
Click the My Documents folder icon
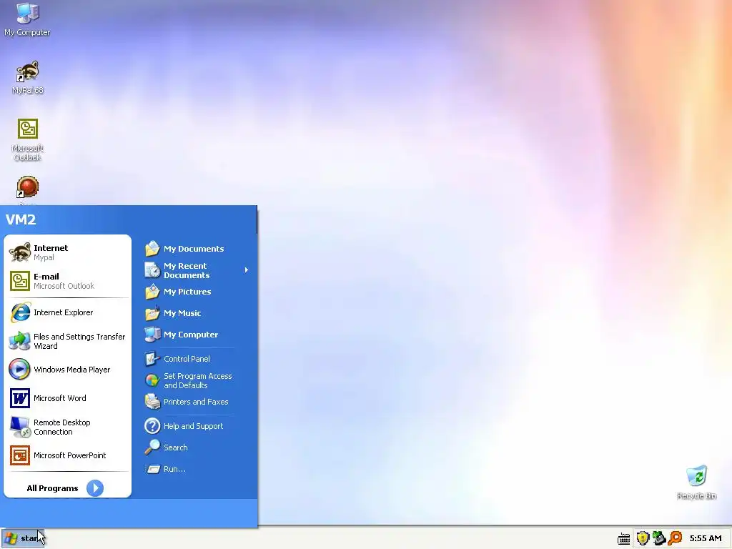click(x=152, y=248)
